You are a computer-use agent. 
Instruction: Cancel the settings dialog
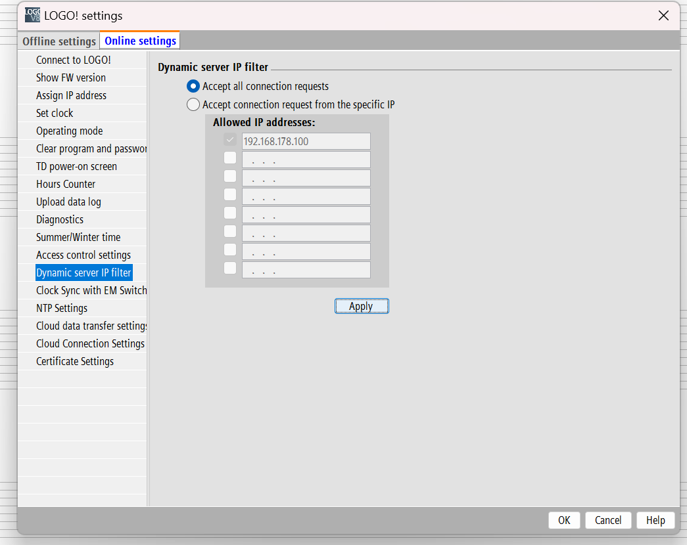(607, 520)
